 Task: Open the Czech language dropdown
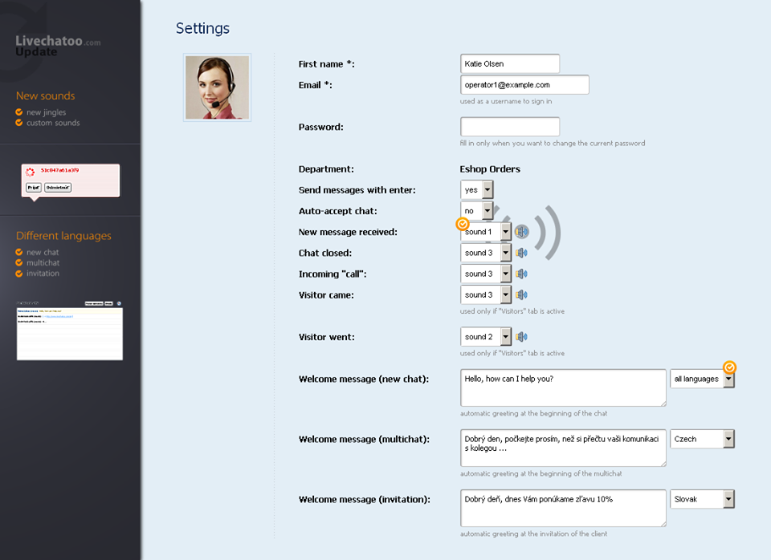pyautogui.click(x=728, y=439)
